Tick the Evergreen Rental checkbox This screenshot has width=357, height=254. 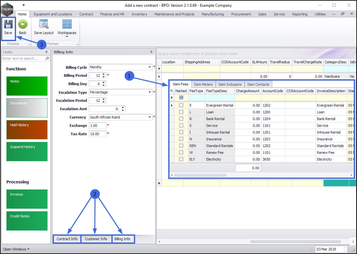(181, 105)
